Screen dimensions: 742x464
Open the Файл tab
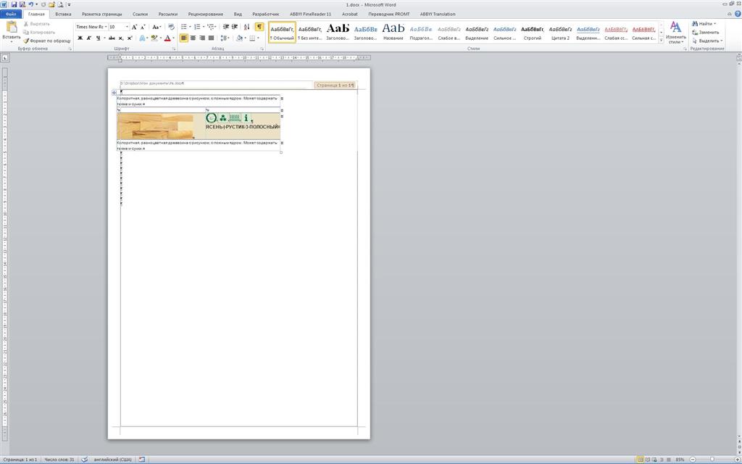pos(11,14)
